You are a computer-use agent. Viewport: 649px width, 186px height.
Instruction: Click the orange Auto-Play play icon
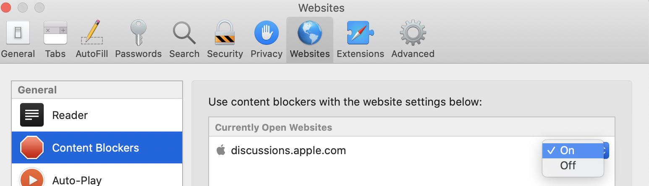coord(32,178)
